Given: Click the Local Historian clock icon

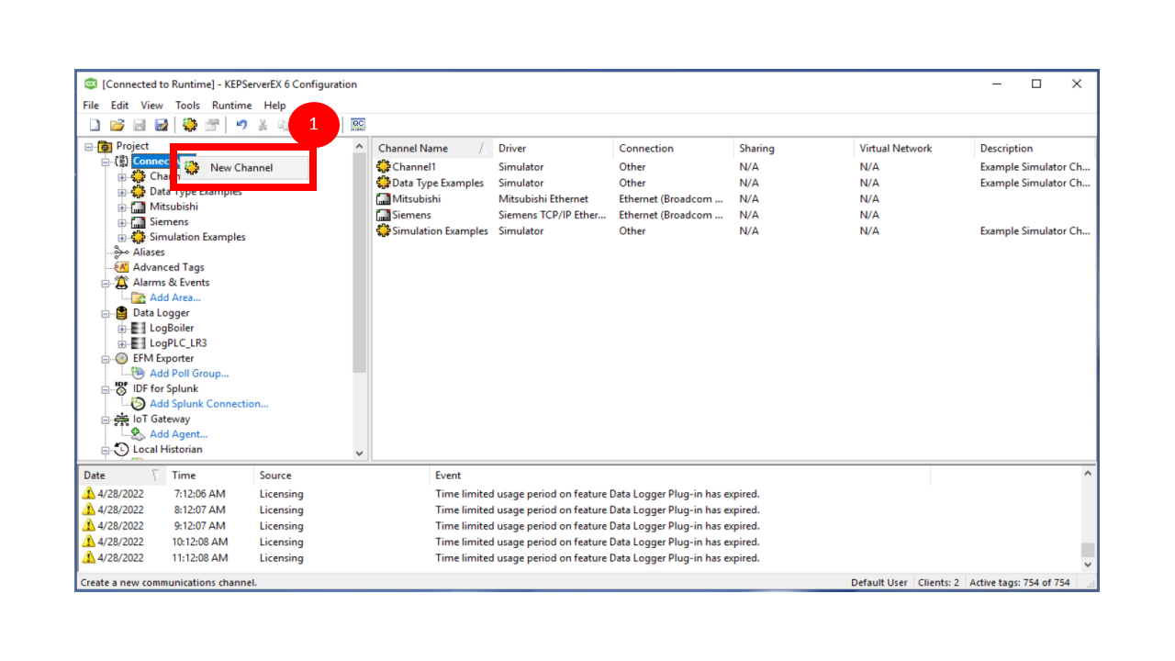Looking at the screenshot, I should pos(122,449).
